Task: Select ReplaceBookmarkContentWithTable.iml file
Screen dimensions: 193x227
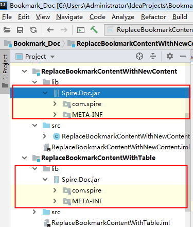Action: point(111,223)
